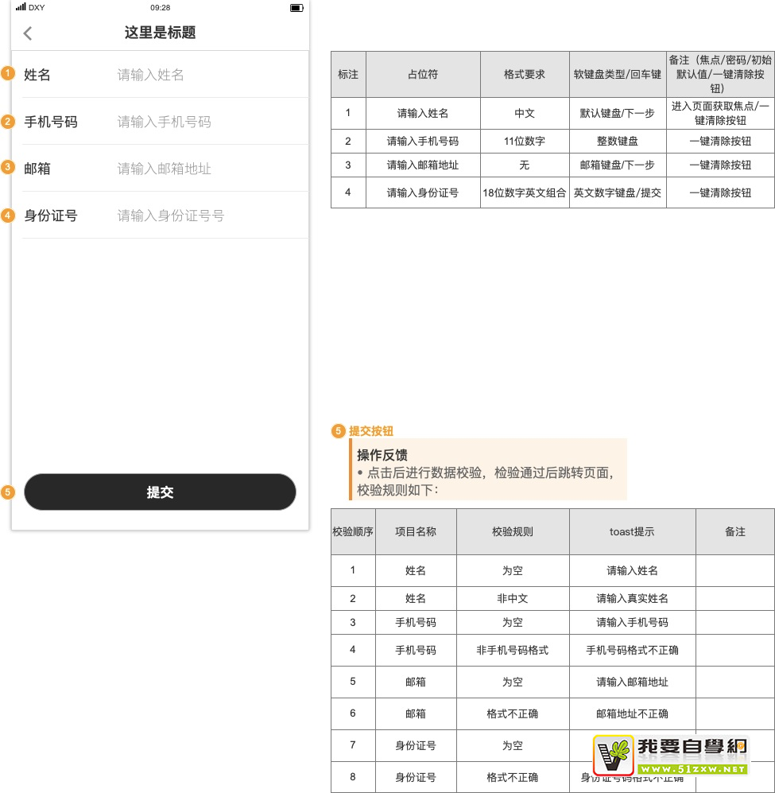Click the battery icon in status bar
This screenshot has height=793, width=775.
coord(296,7)
